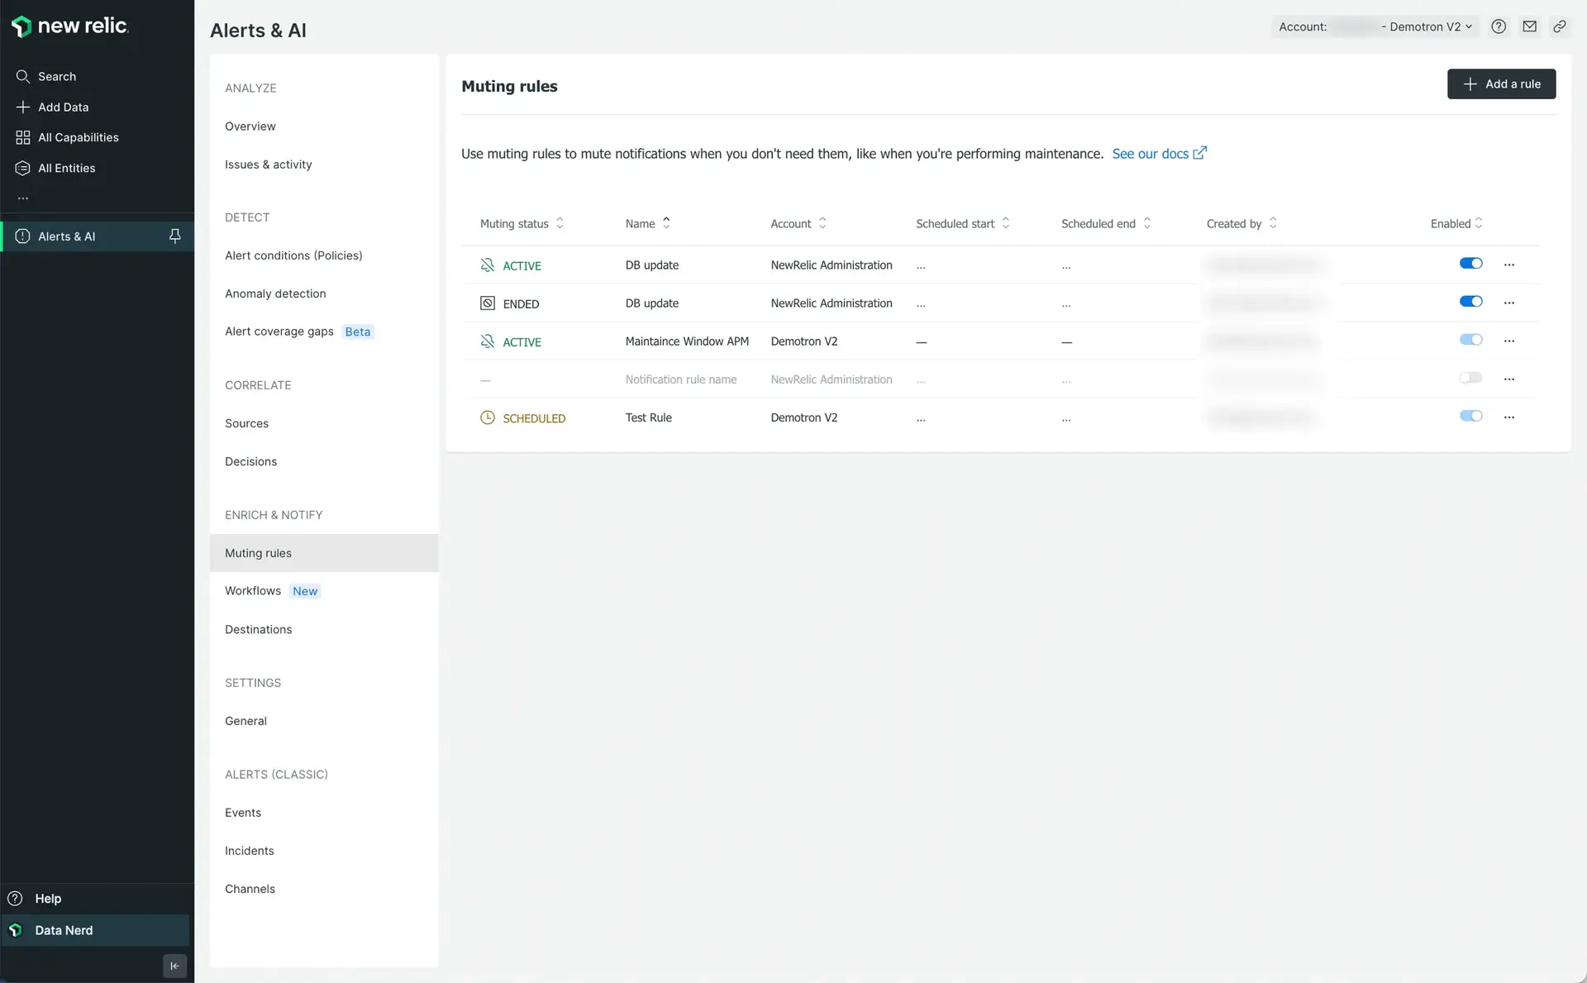The image size is (1587, 983).
Task: Open the more menu for Test Rule
Action: click(x=1509, y=417)
